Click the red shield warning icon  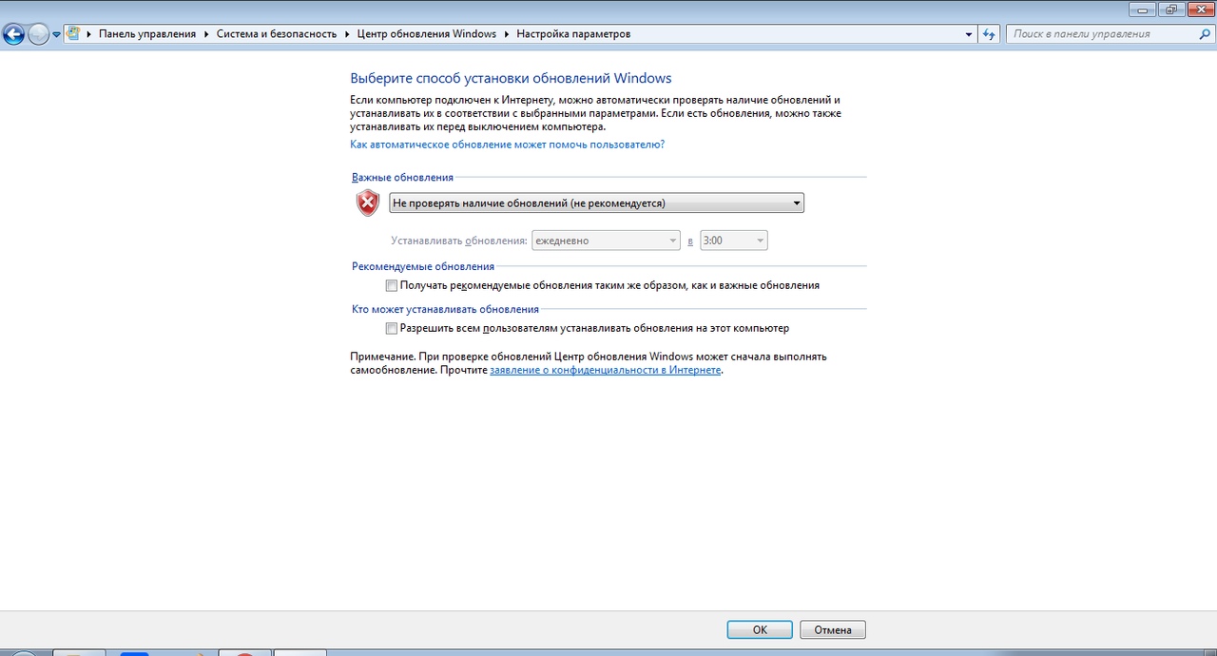pos(368,203)
